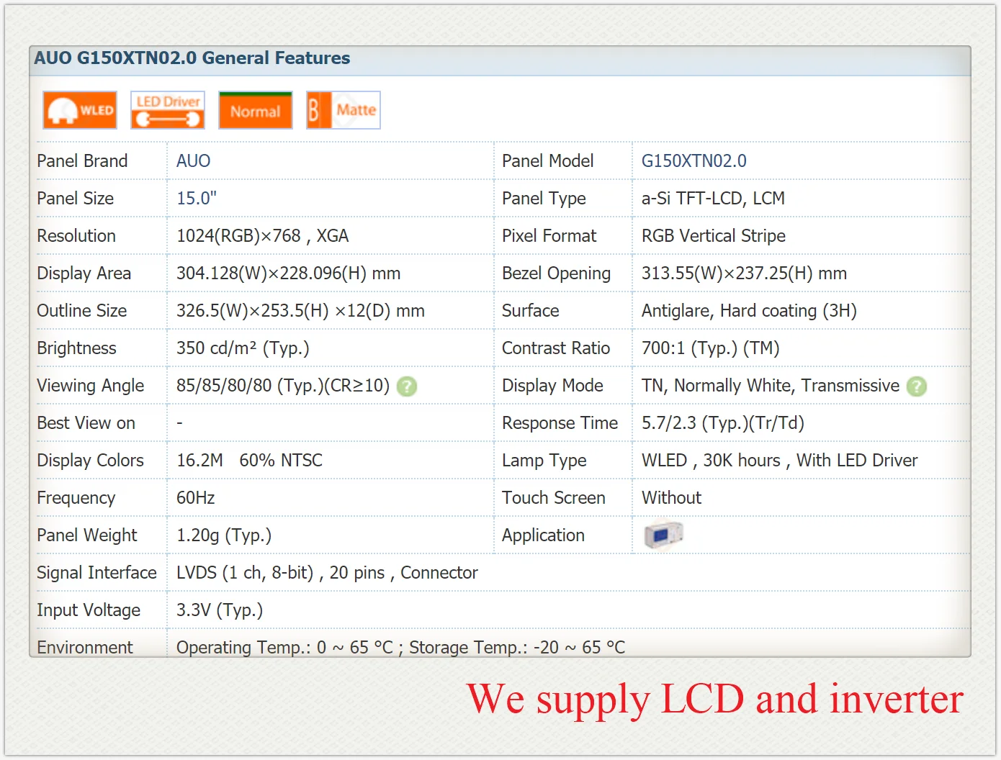Select pixel format value RGB Vertical Stripe

click(x=714, y=236)
